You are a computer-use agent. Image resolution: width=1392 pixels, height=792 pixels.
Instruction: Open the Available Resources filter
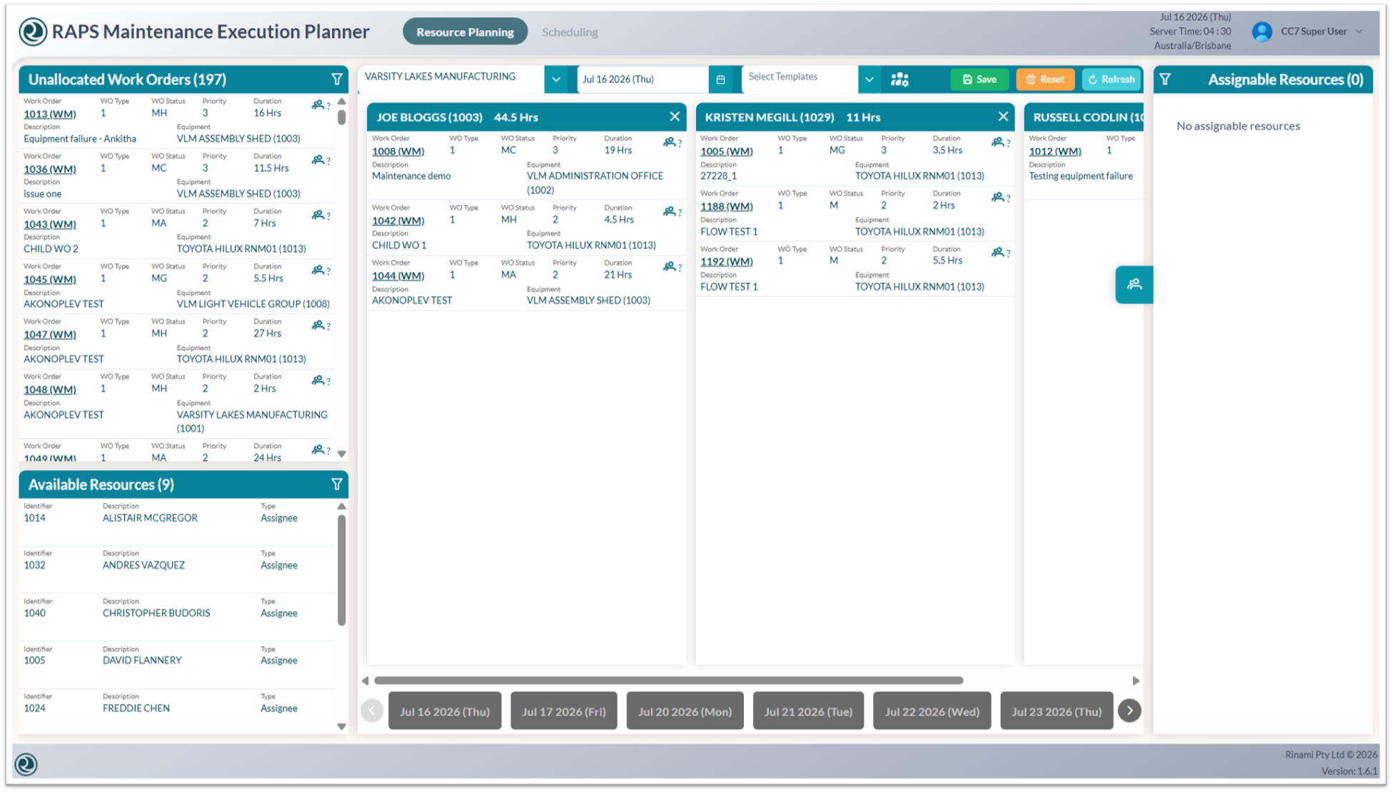(x=337, y=484)
